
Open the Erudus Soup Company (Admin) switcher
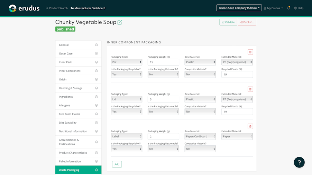click(x=239, y=8)
